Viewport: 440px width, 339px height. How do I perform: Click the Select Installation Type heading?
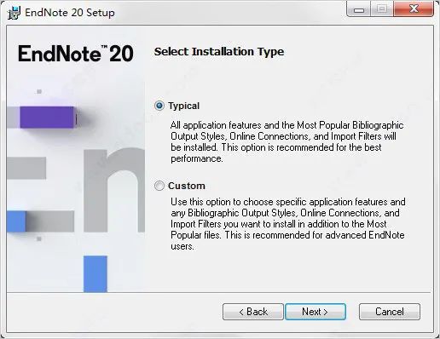click(x=219, y=52)
